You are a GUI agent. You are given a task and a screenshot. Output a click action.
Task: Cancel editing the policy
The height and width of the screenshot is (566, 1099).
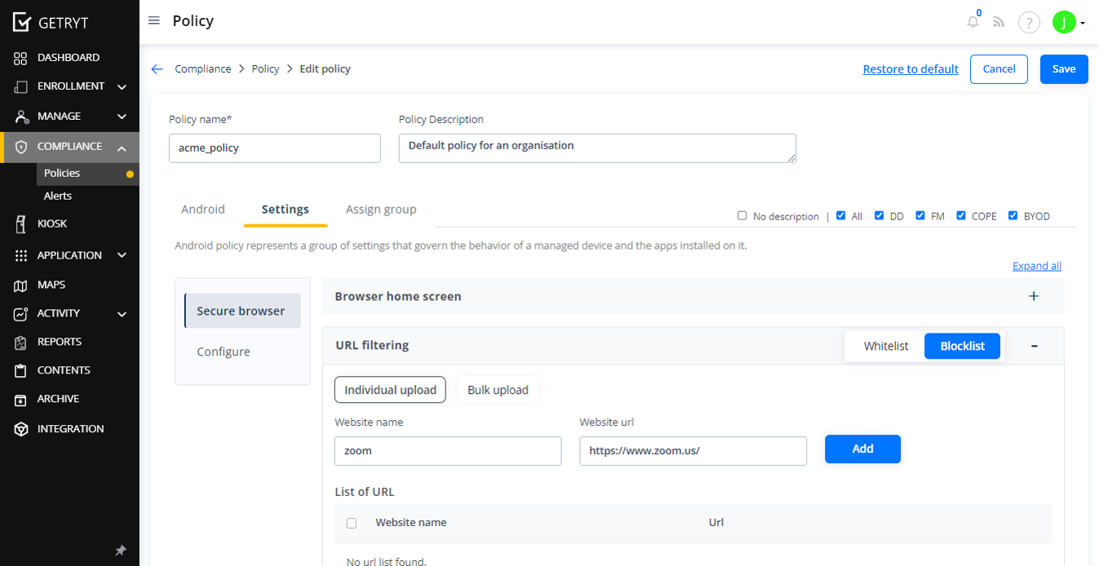999,69
